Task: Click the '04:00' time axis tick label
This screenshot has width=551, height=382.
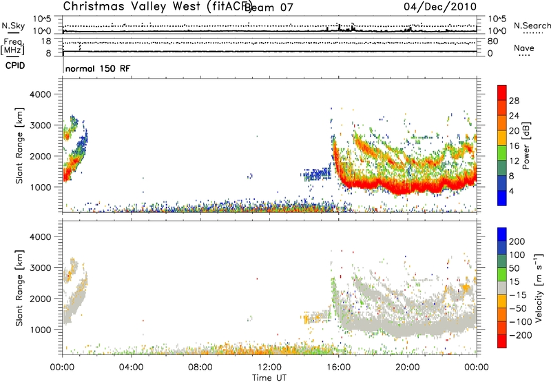Action: pyautogui.click(x=132, y=368)
